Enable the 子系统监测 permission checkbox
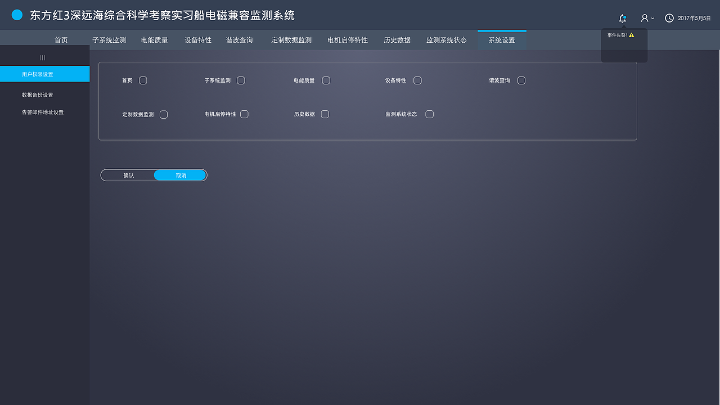 [x=241, y=80]
